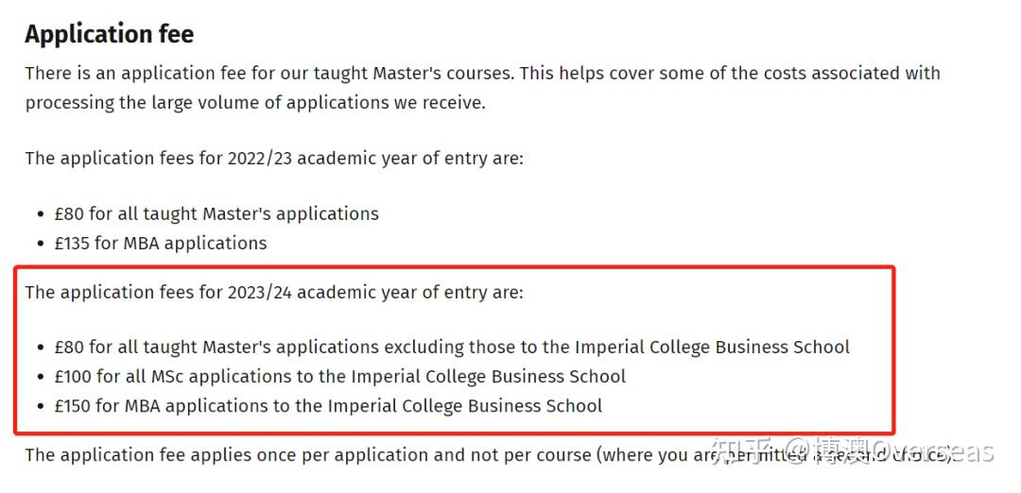Click the sentence starting "There is an application fee"
Image resolution: width=1021 pixels, height=493 pixels.
(482, 74)
